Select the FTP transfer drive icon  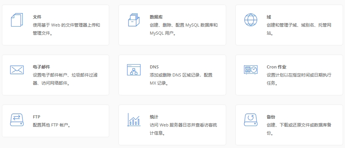pyautogui.click(x=17, y=120)
